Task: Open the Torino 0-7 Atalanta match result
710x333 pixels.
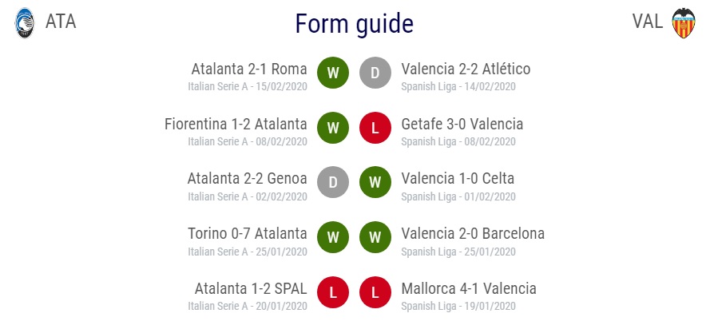Action: coord(248,234)
